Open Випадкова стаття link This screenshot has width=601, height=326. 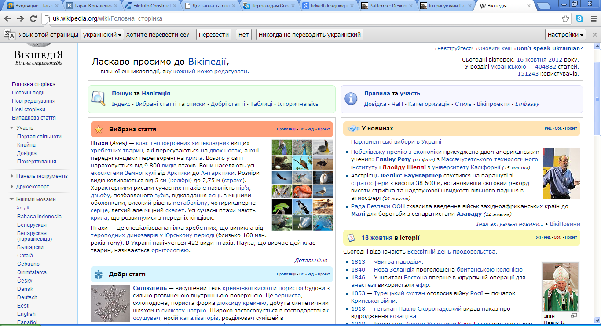(34, 118)
